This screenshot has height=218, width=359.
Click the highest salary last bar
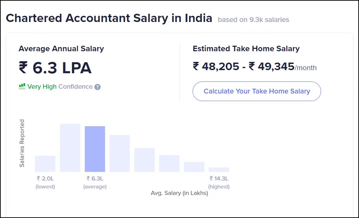coord(219,170)
